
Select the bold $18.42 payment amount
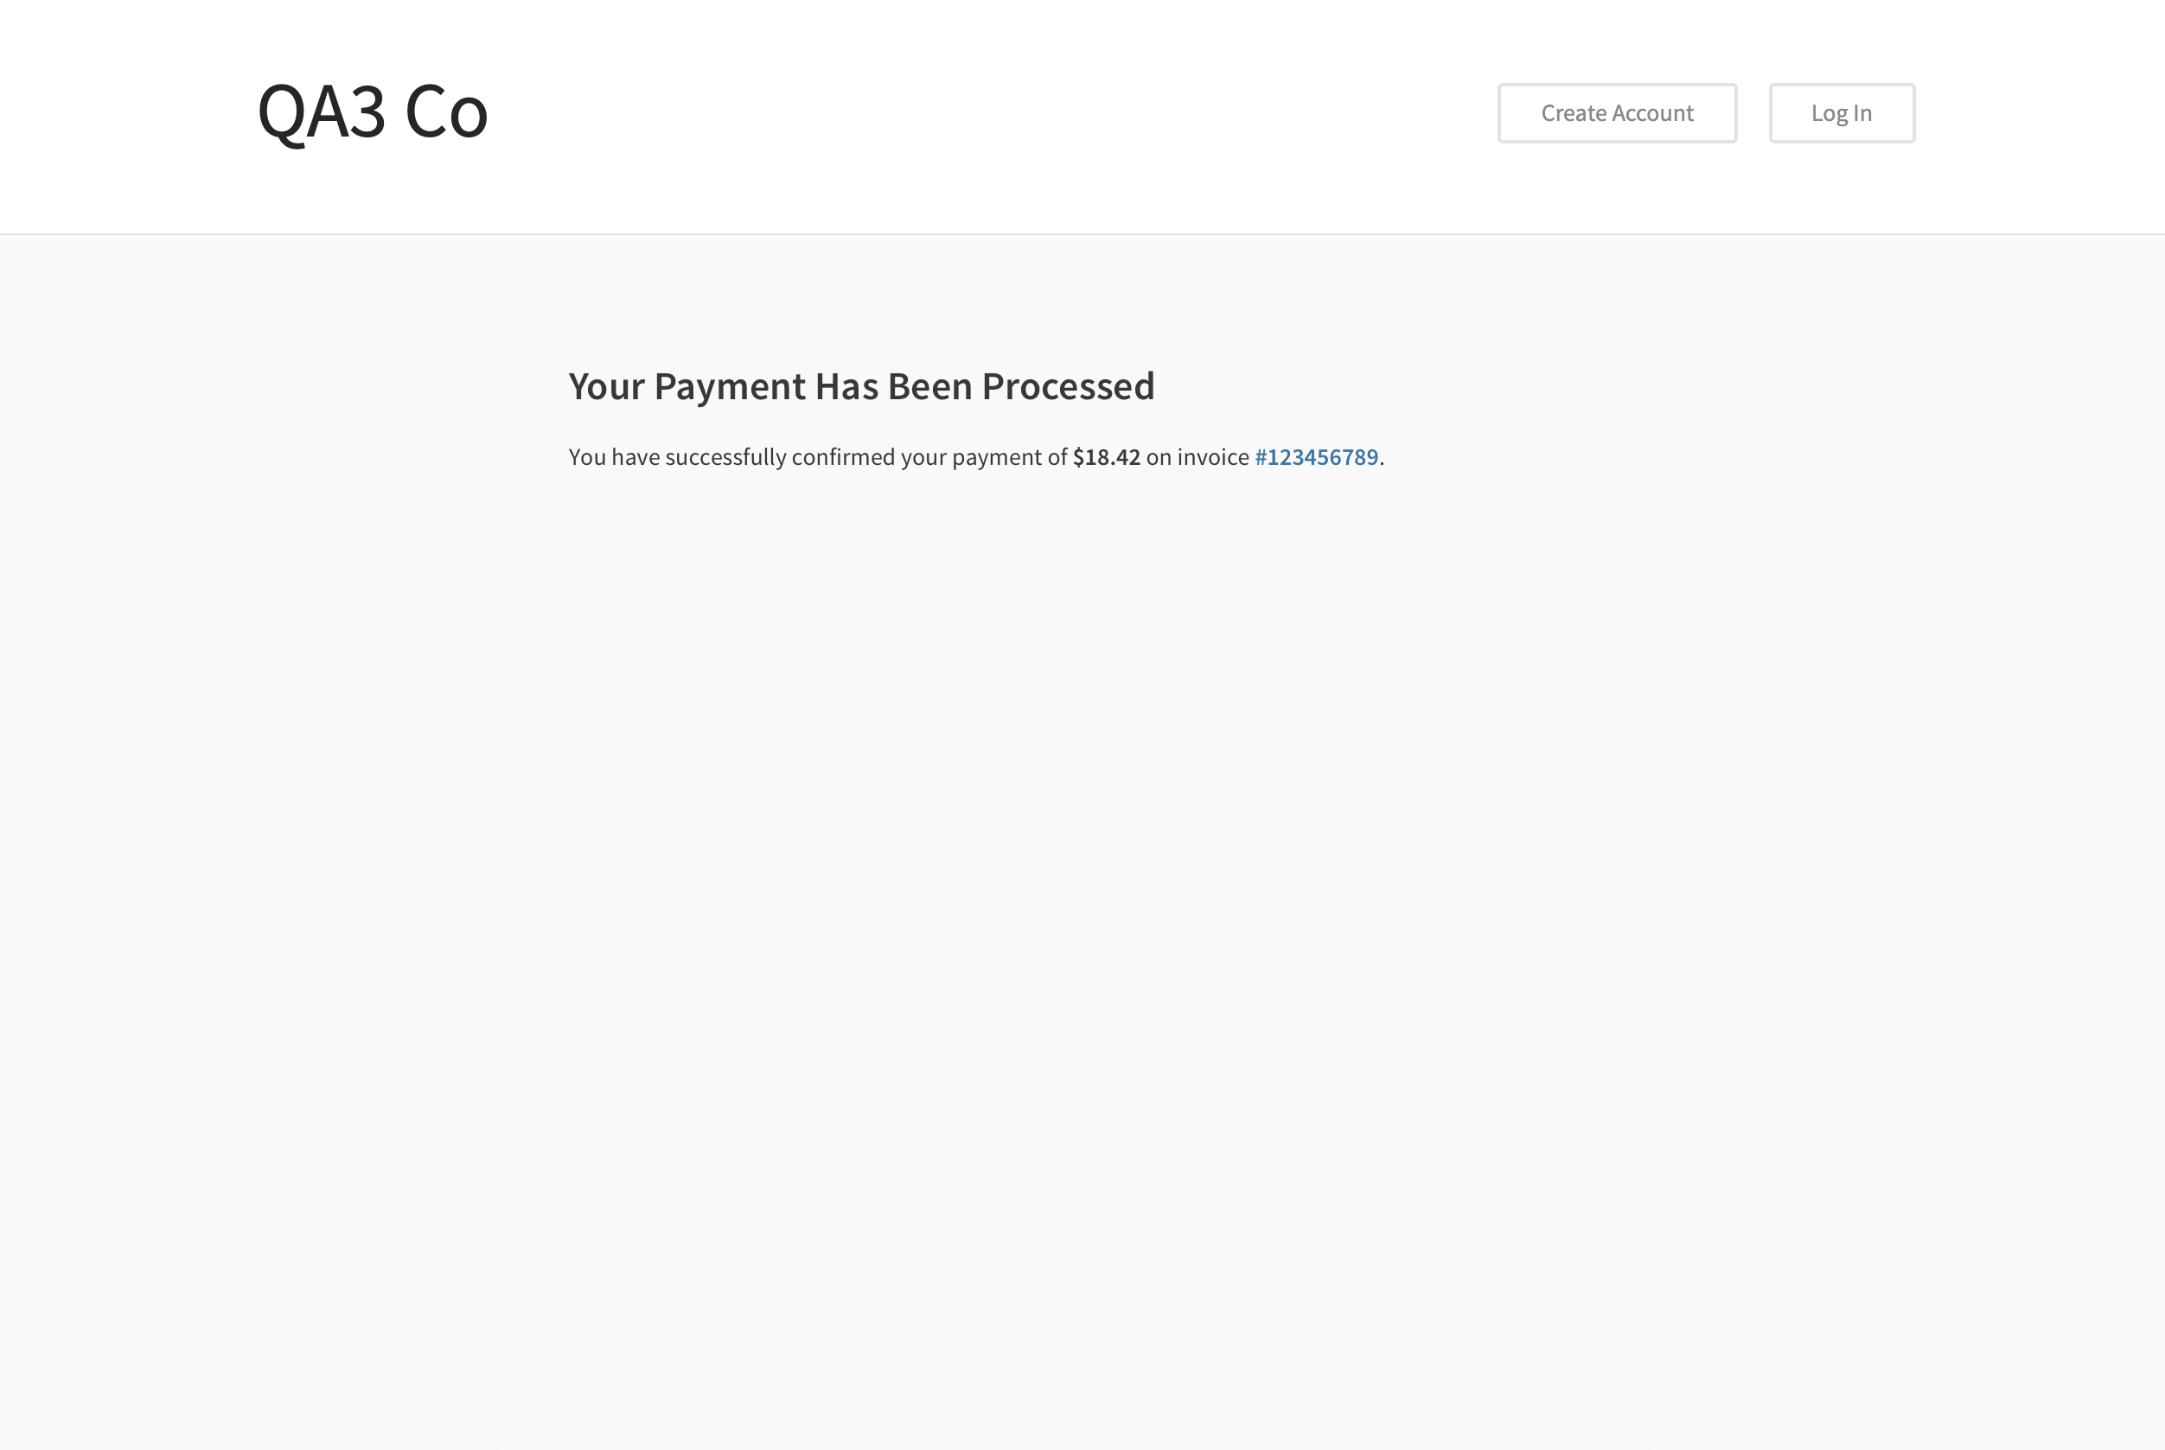tap(1107, 457)
